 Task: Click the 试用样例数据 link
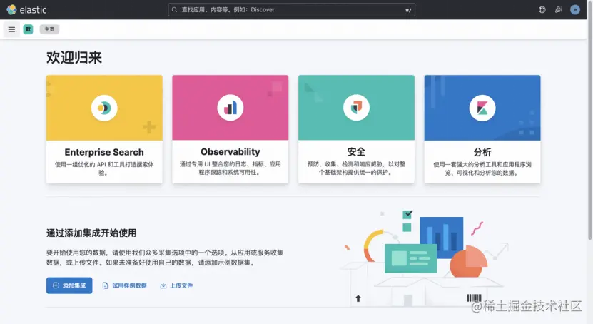[124, 285]
